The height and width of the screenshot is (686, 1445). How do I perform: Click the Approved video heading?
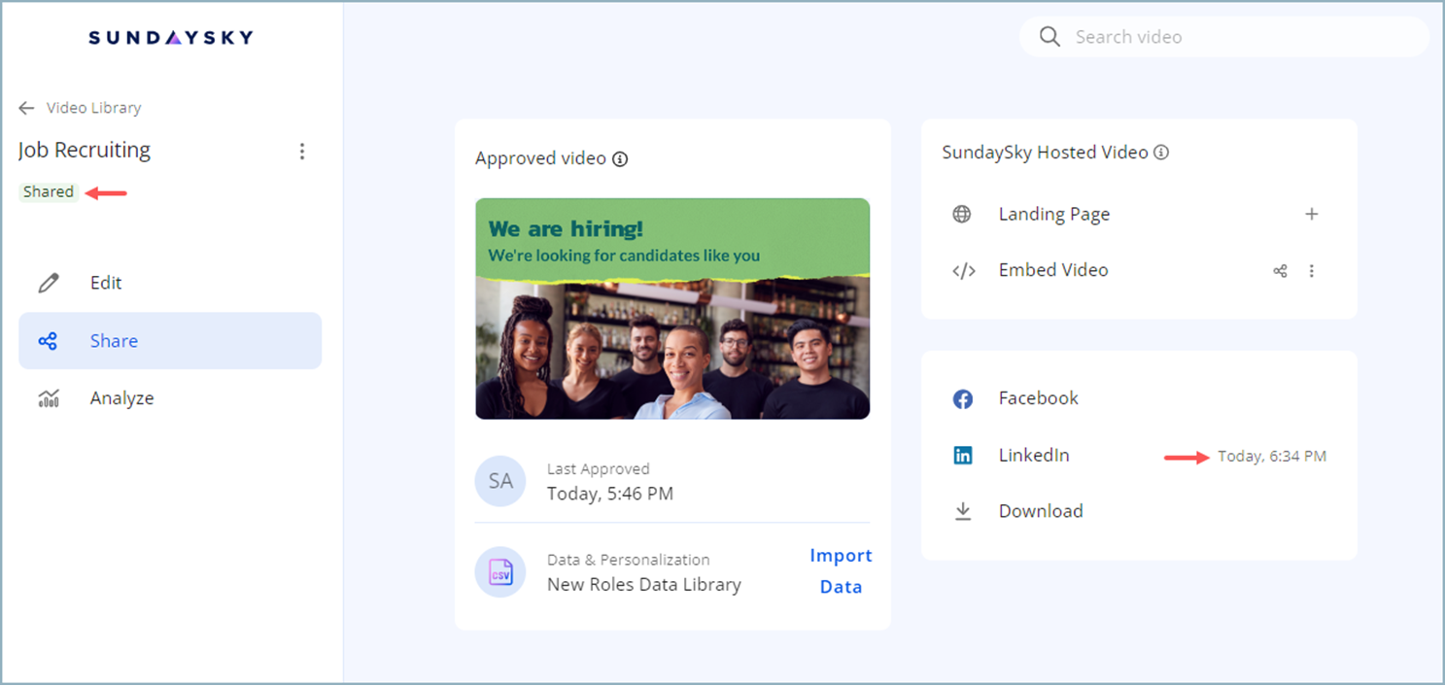(540, 158)
